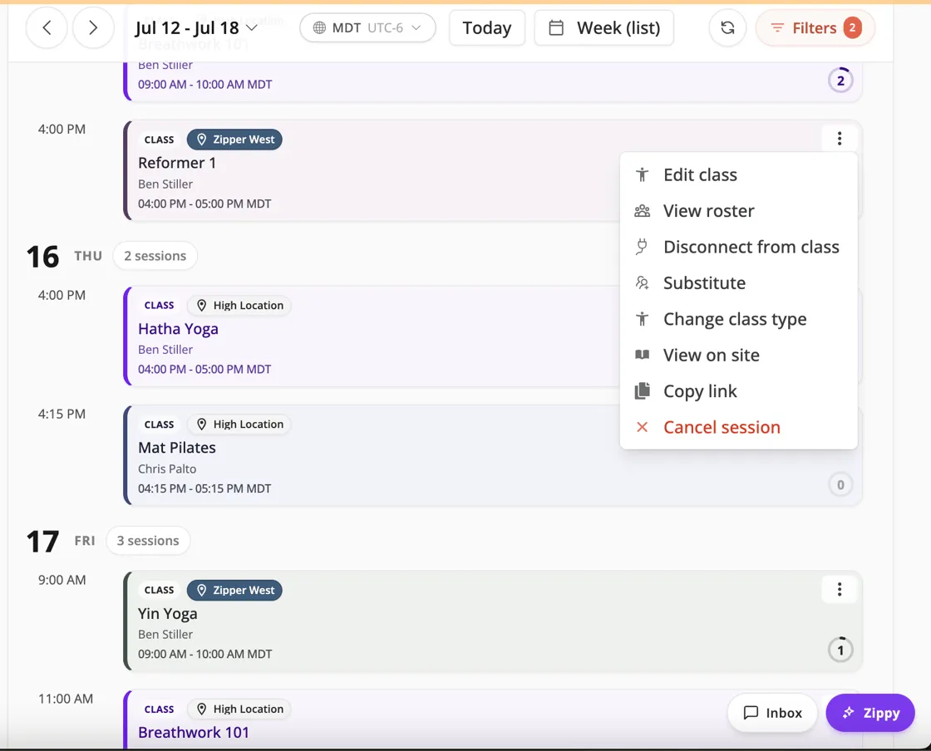Click the attendee count 2 on top Breathwork card

coord(840,81)
